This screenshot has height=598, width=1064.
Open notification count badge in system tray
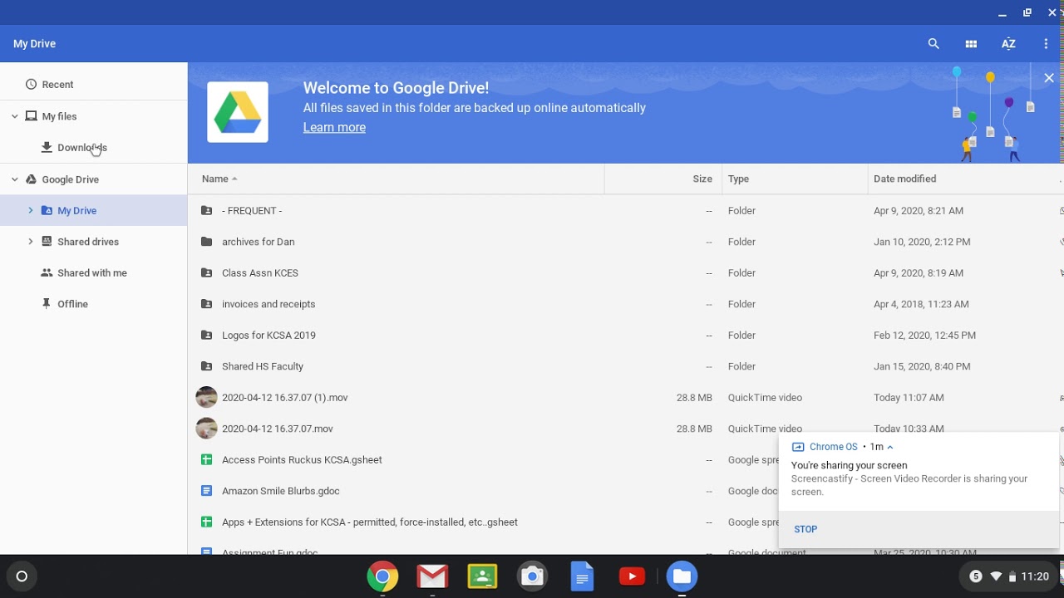(976, 576)
